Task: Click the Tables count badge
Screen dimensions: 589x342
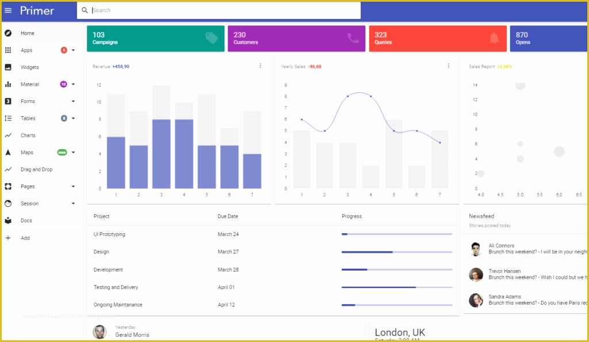Action: (x=64, y=118)
